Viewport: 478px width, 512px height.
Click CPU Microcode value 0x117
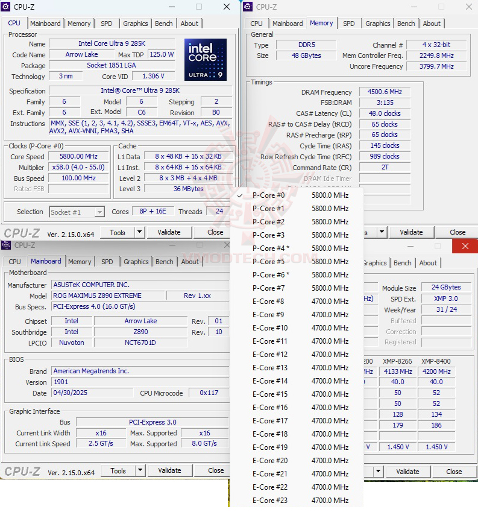[x=209, y=393]
